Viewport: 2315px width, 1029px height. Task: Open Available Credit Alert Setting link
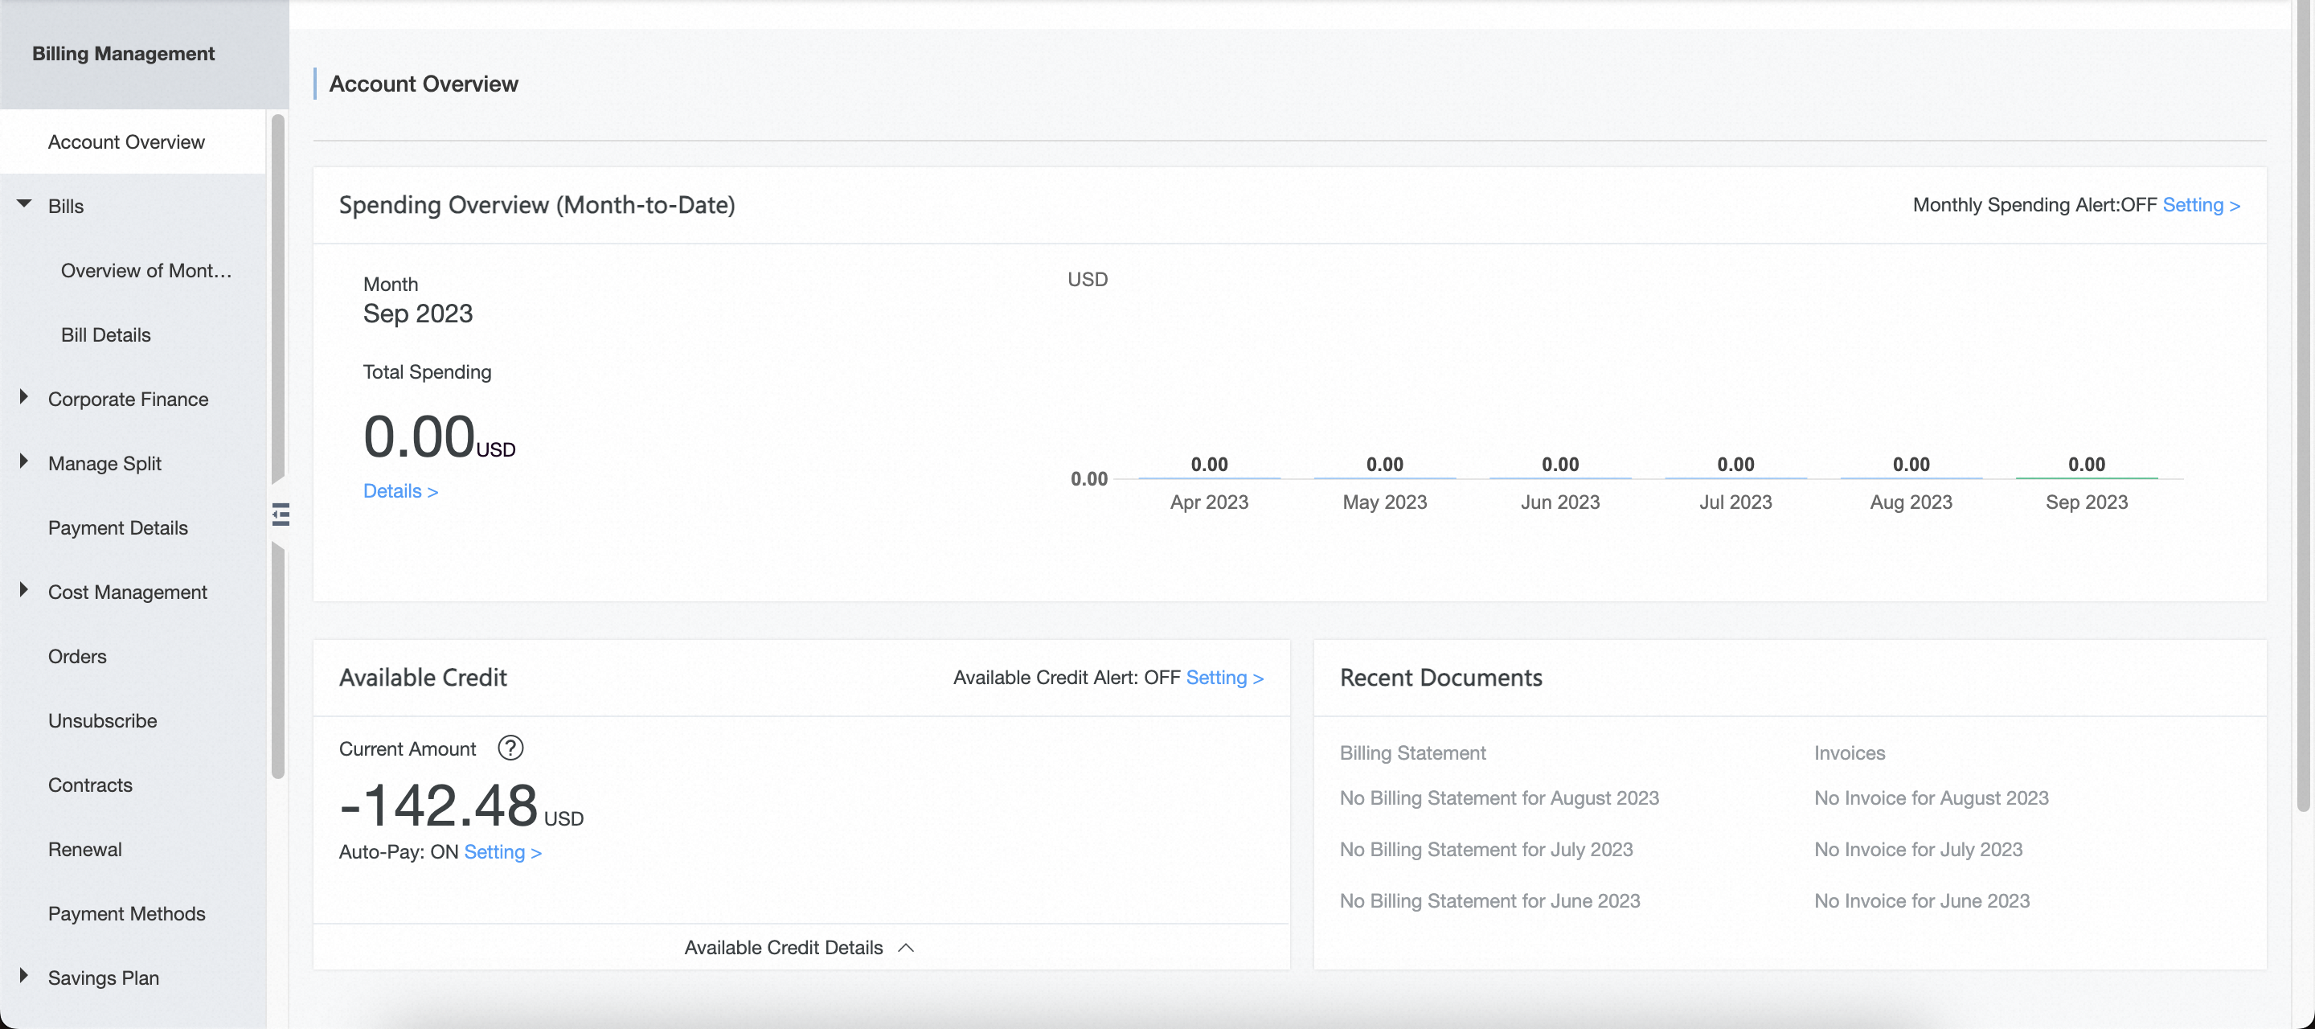tap(1224, 678)
